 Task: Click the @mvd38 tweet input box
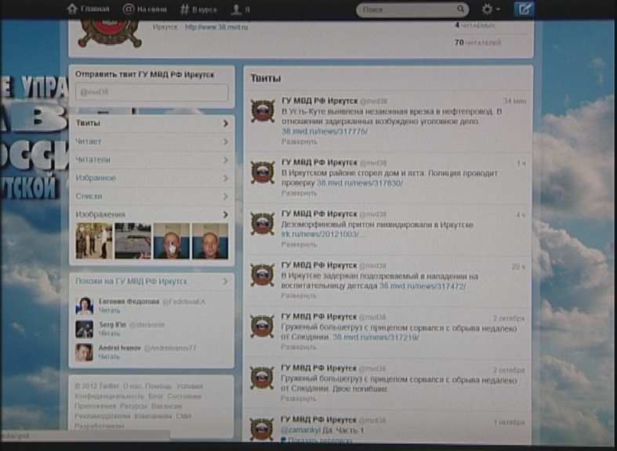pos(151,92)
